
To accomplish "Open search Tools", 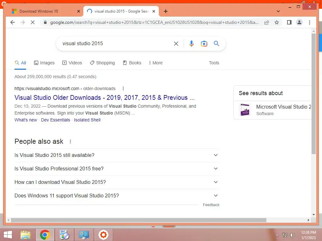I will click(214, 63).
